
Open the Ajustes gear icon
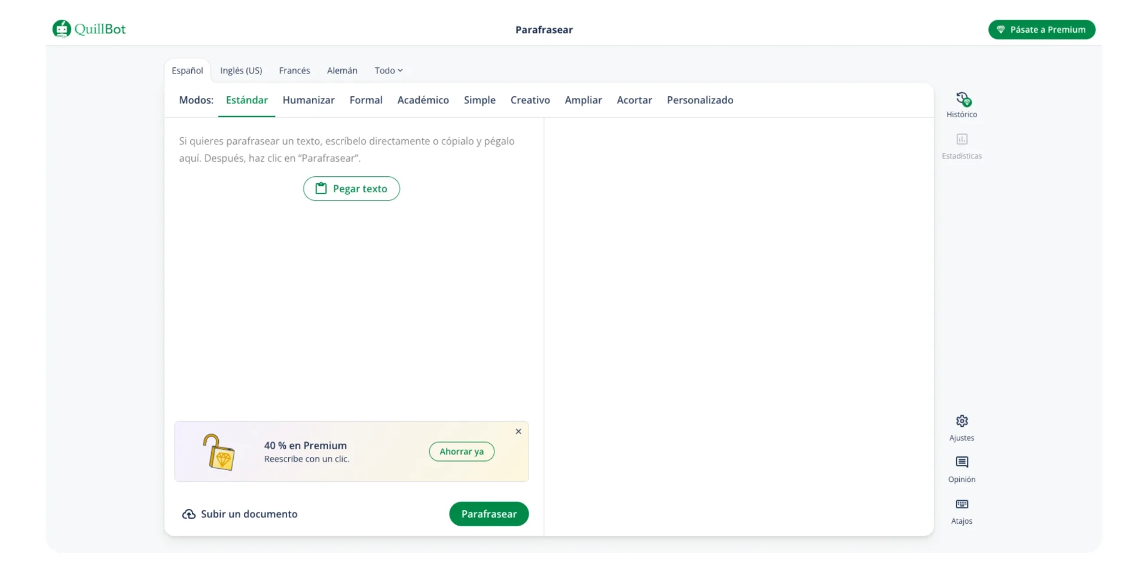[x=961, y=422]
